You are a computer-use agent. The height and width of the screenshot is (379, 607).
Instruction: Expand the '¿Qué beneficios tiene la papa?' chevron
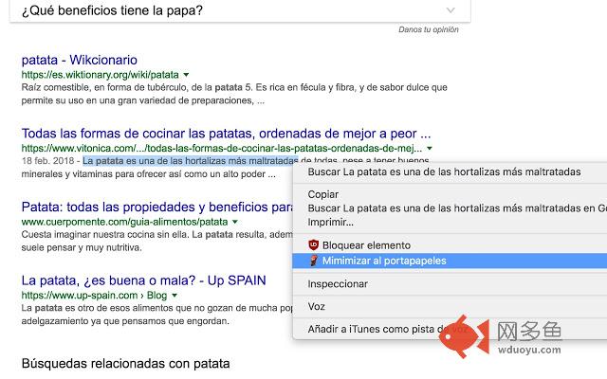pyautogui.click(x=451, y=10)
